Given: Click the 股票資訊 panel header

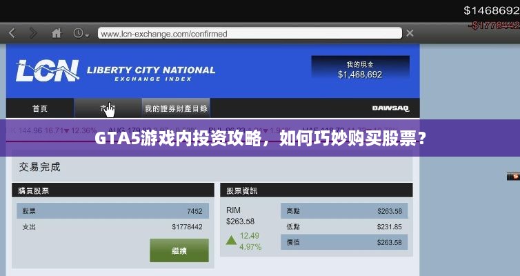Looking at the screenshot, I should tap(317, 190).
